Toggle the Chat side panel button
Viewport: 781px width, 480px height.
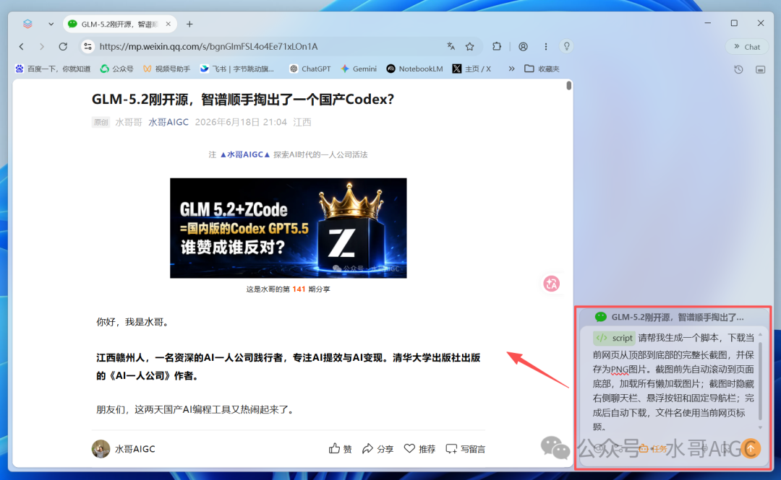tap(747, 47)
